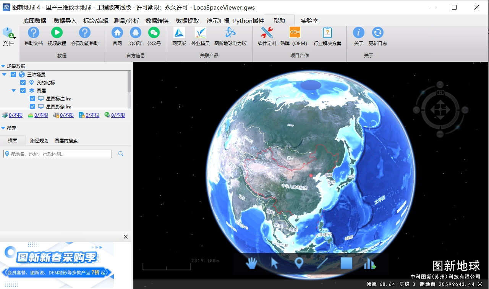489x289 pixels.
Task: Collapse the 搜索 section
Action: [x=3, y=128]
